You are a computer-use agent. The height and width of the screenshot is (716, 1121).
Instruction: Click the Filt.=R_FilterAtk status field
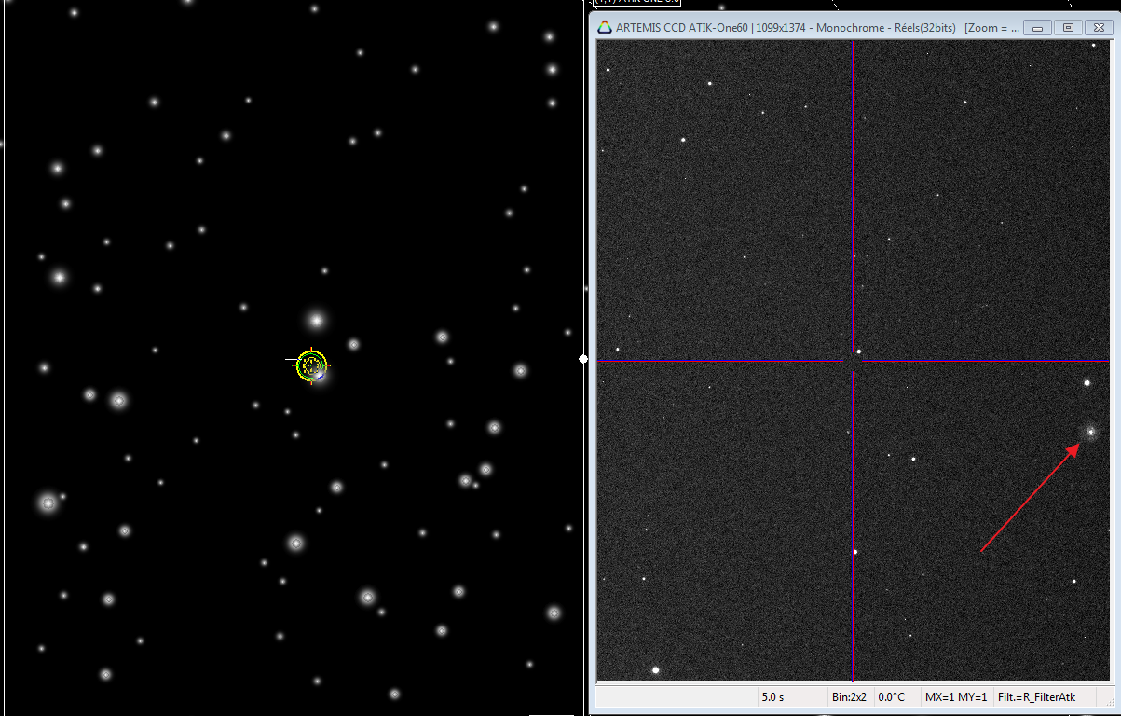1036,696
